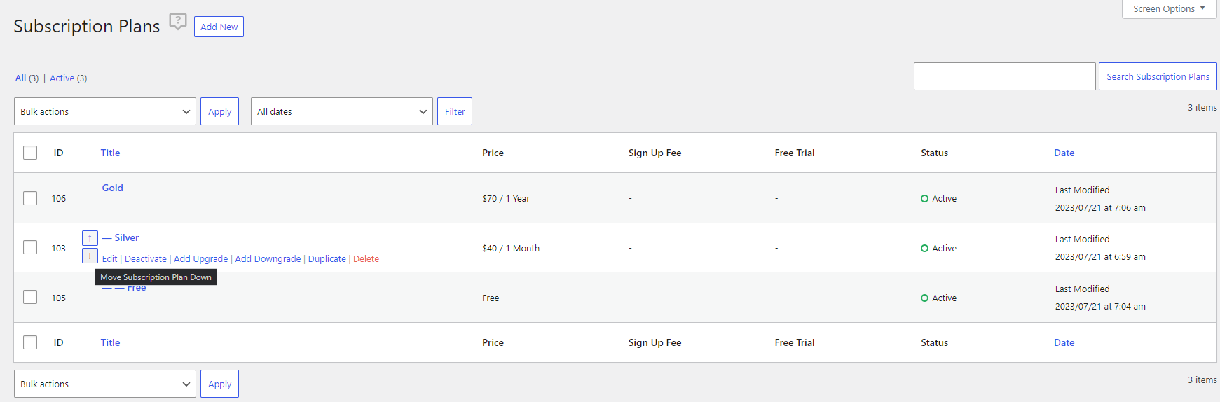
Task: Switch to the Active (3) filter view
Action: 68,78
